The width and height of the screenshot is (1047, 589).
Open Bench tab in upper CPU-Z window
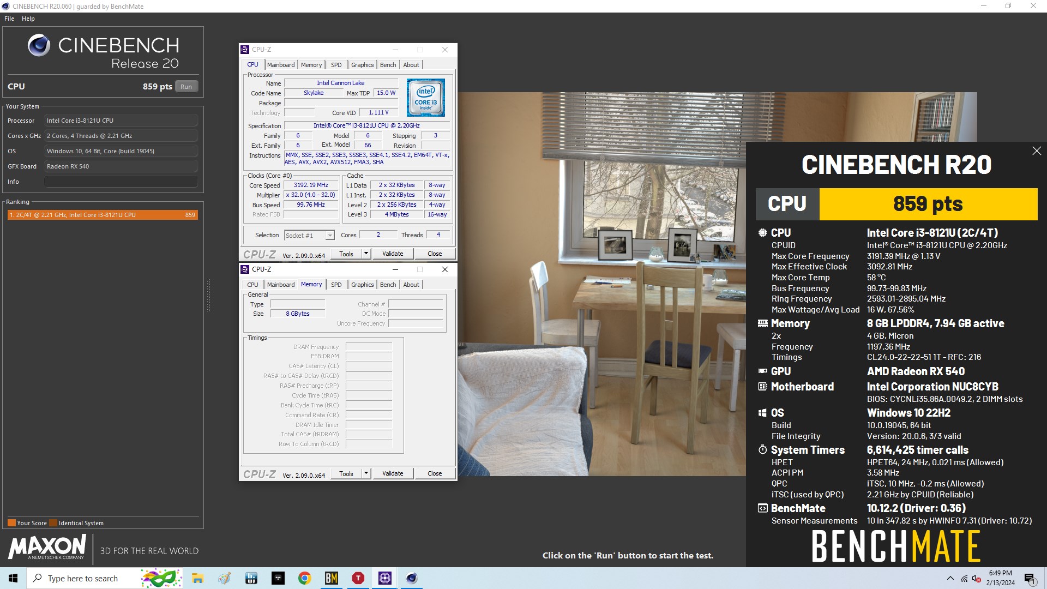[388, 65]
